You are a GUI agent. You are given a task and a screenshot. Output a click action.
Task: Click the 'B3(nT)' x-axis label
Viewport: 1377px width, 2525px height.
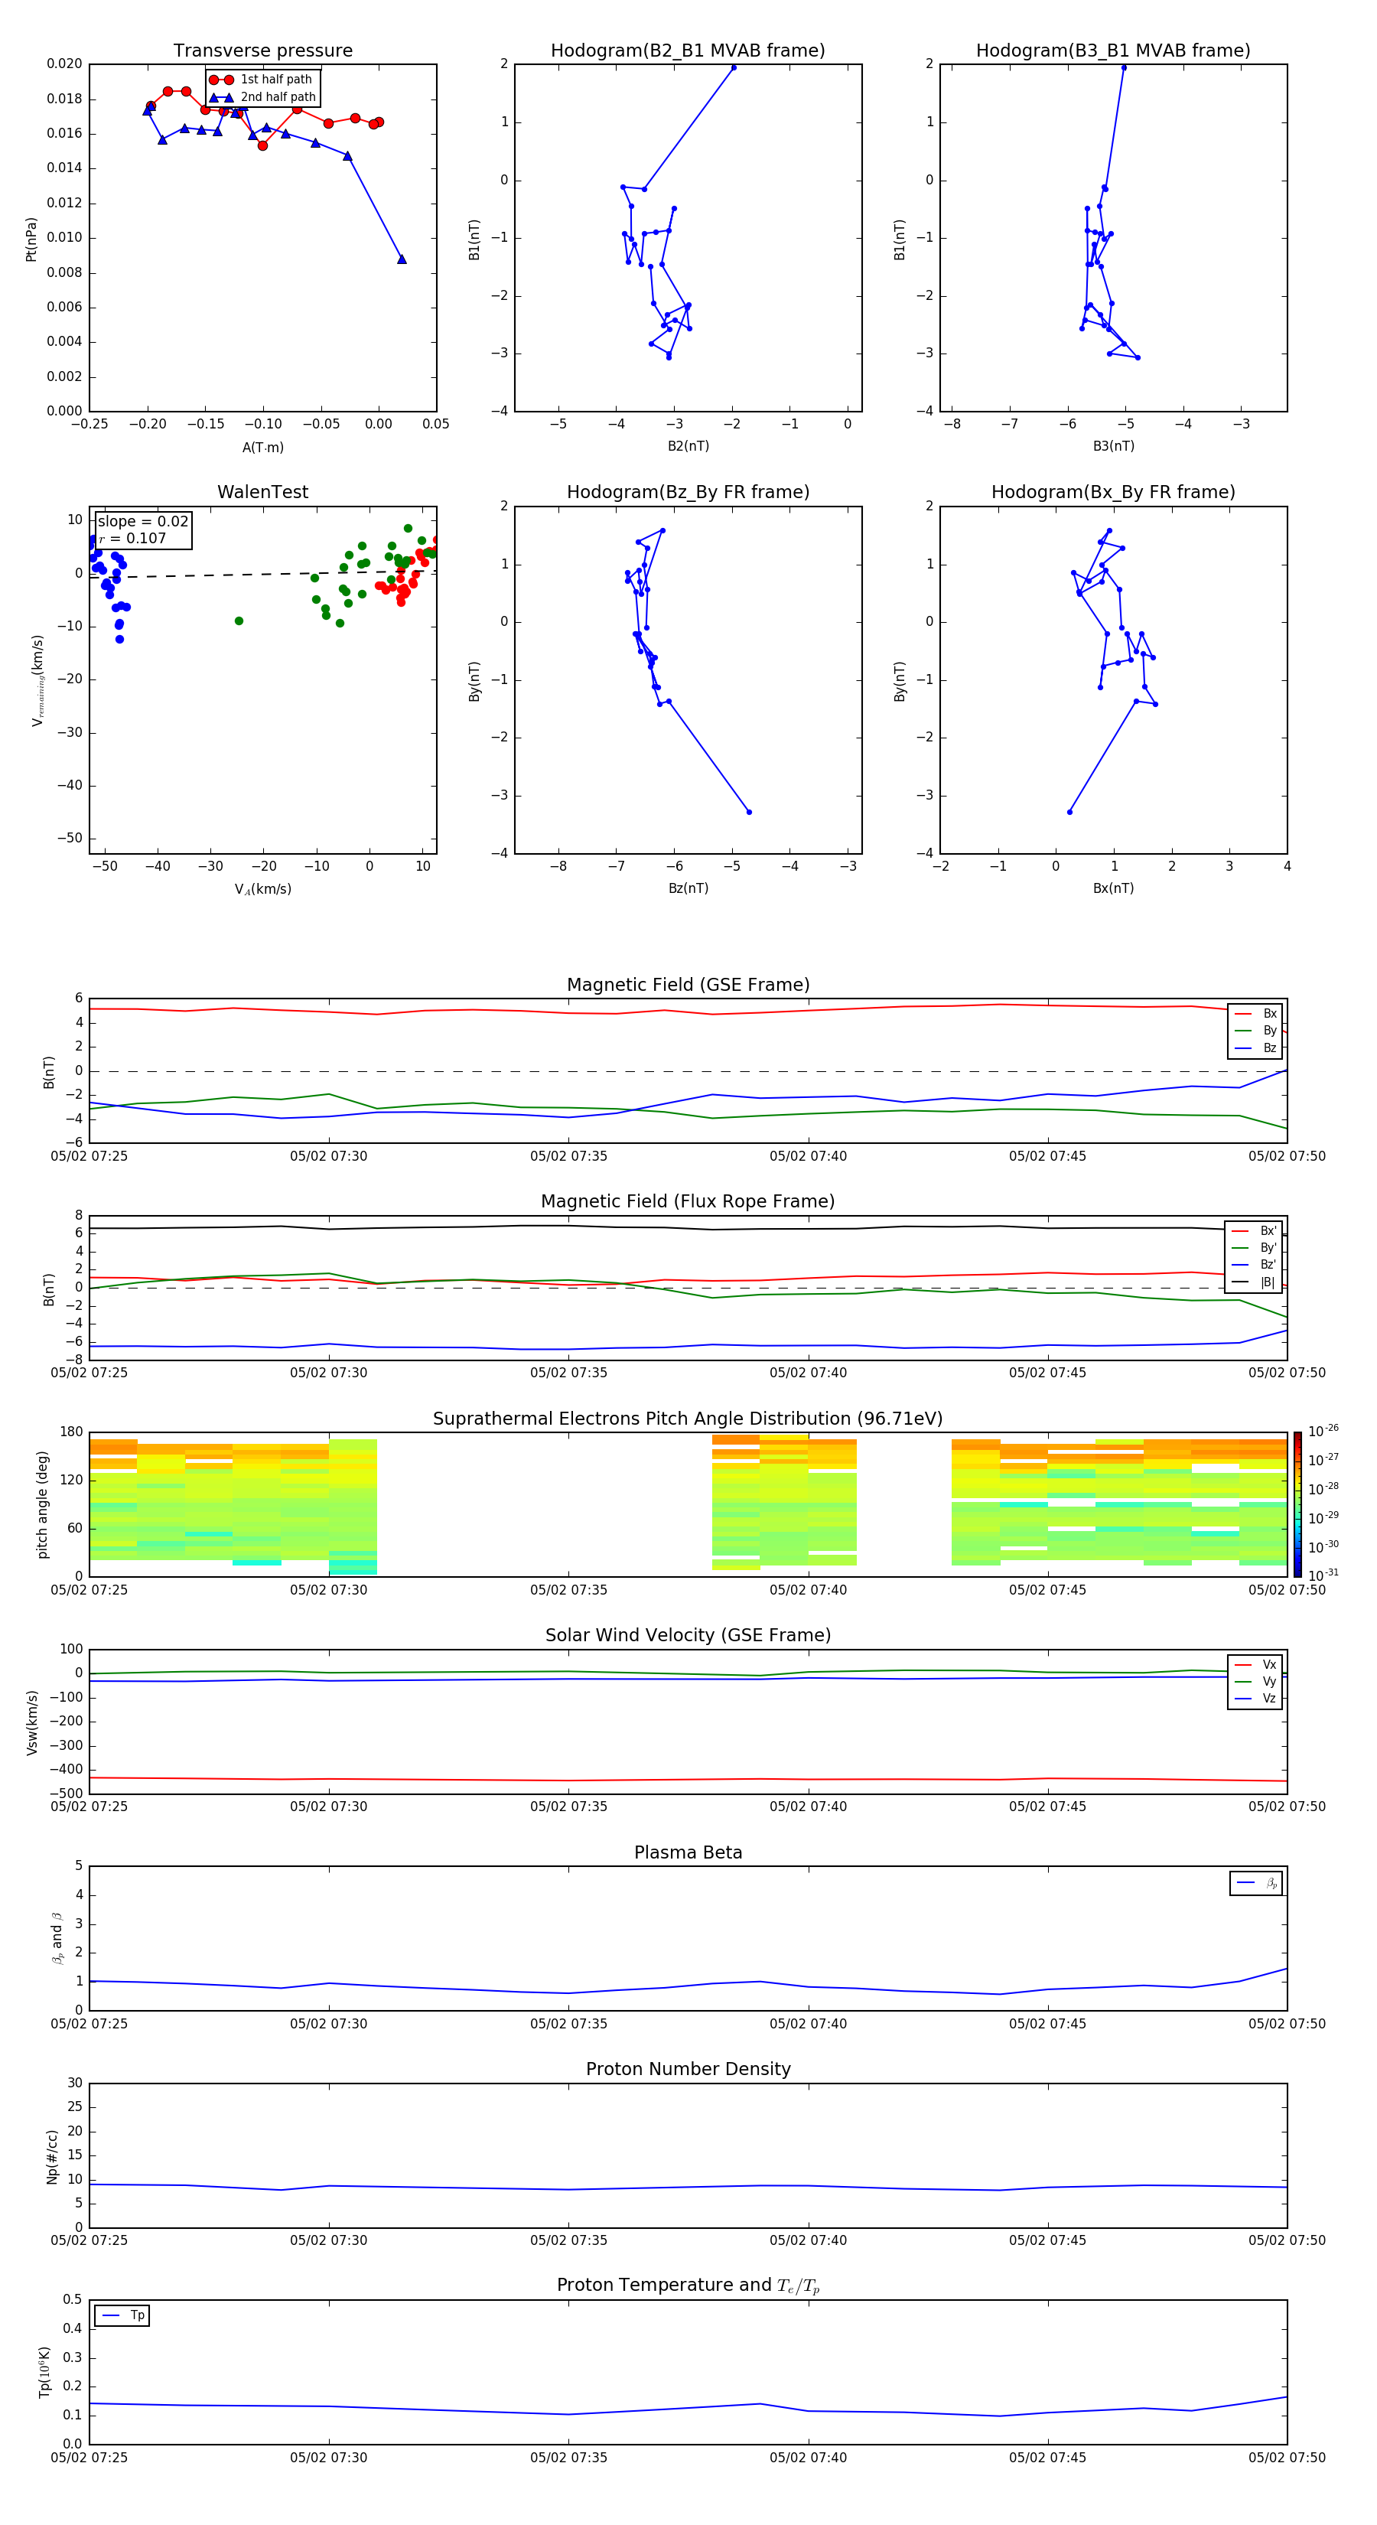(1113, 446)
